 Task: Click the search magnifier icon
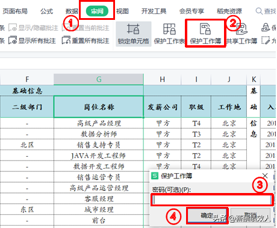point(259,11)
